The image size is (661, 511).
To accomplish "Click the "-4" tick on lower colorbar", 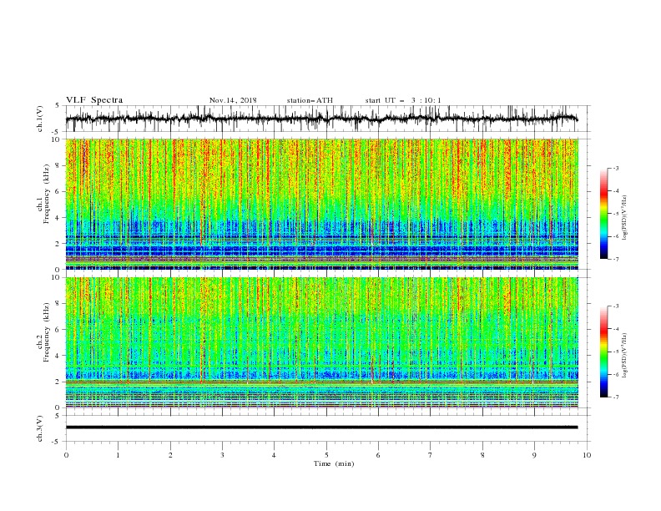I will coord(616,329).
